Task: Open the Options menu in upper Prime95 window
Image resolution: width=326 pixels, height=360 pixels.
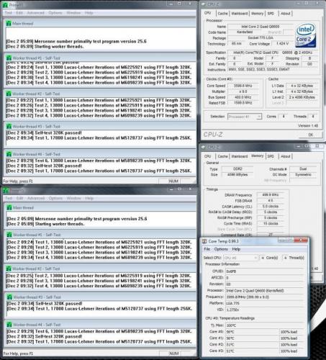Action: (55, 13)
